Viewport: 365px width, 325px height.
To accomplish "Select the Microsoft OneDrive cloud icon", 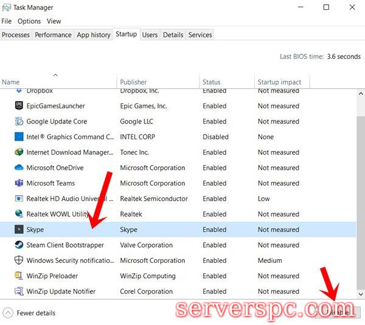I will point(18,168).
